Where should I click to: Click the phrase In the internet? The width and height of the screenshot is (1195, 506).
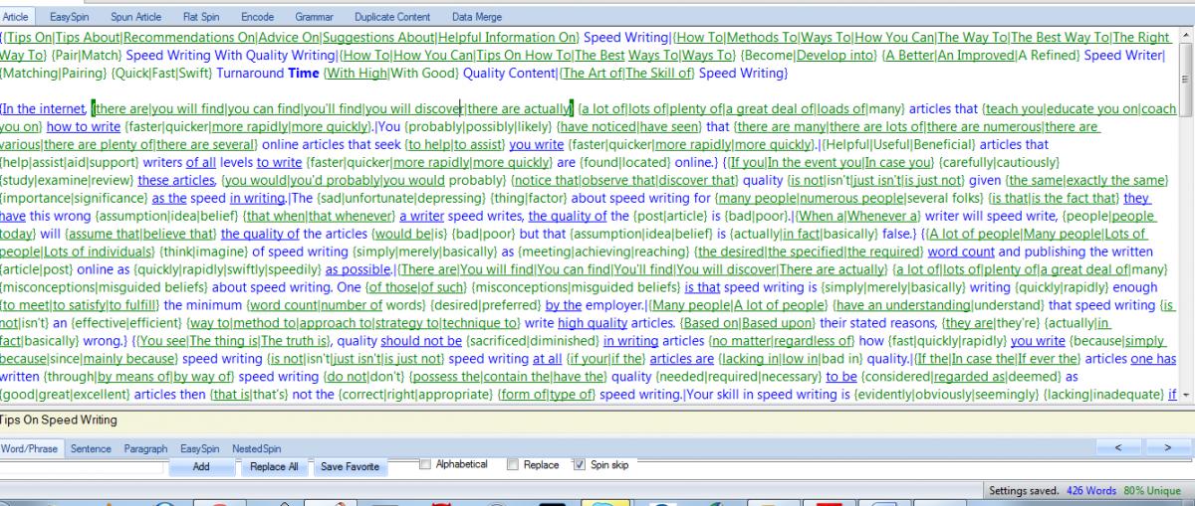click(x=45, y=109)
